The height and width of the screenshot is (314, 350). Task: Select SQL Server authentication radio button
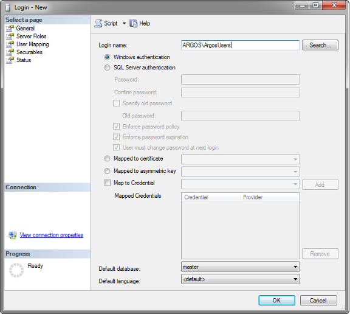pyautogui.click(x=107, y=68)
